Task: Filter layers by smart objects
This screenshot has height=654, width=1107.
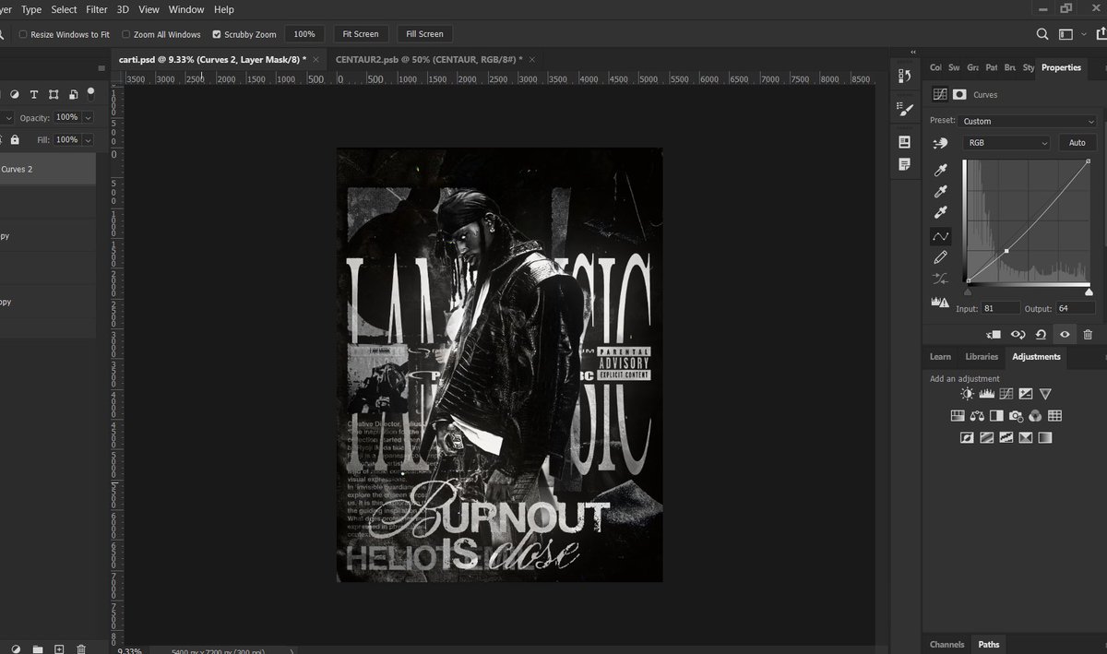Action: [73, 94]
